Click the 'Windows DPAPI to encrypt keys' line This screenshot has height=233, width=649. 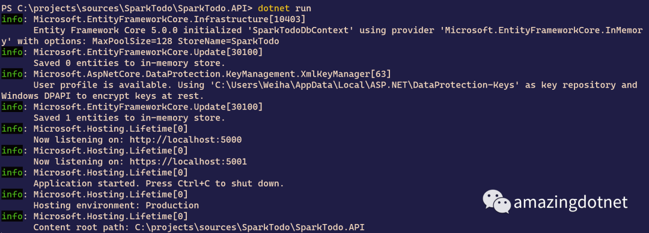coord(102,96)
